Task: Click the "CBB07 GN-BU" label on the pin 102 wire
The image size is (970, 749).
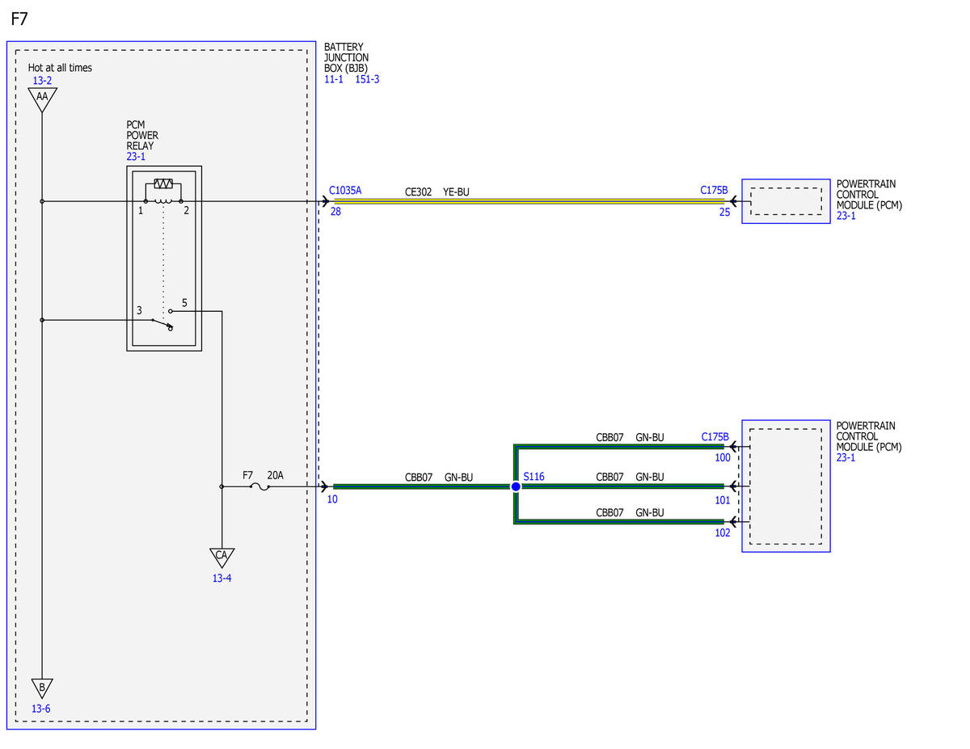Action: 630,512
